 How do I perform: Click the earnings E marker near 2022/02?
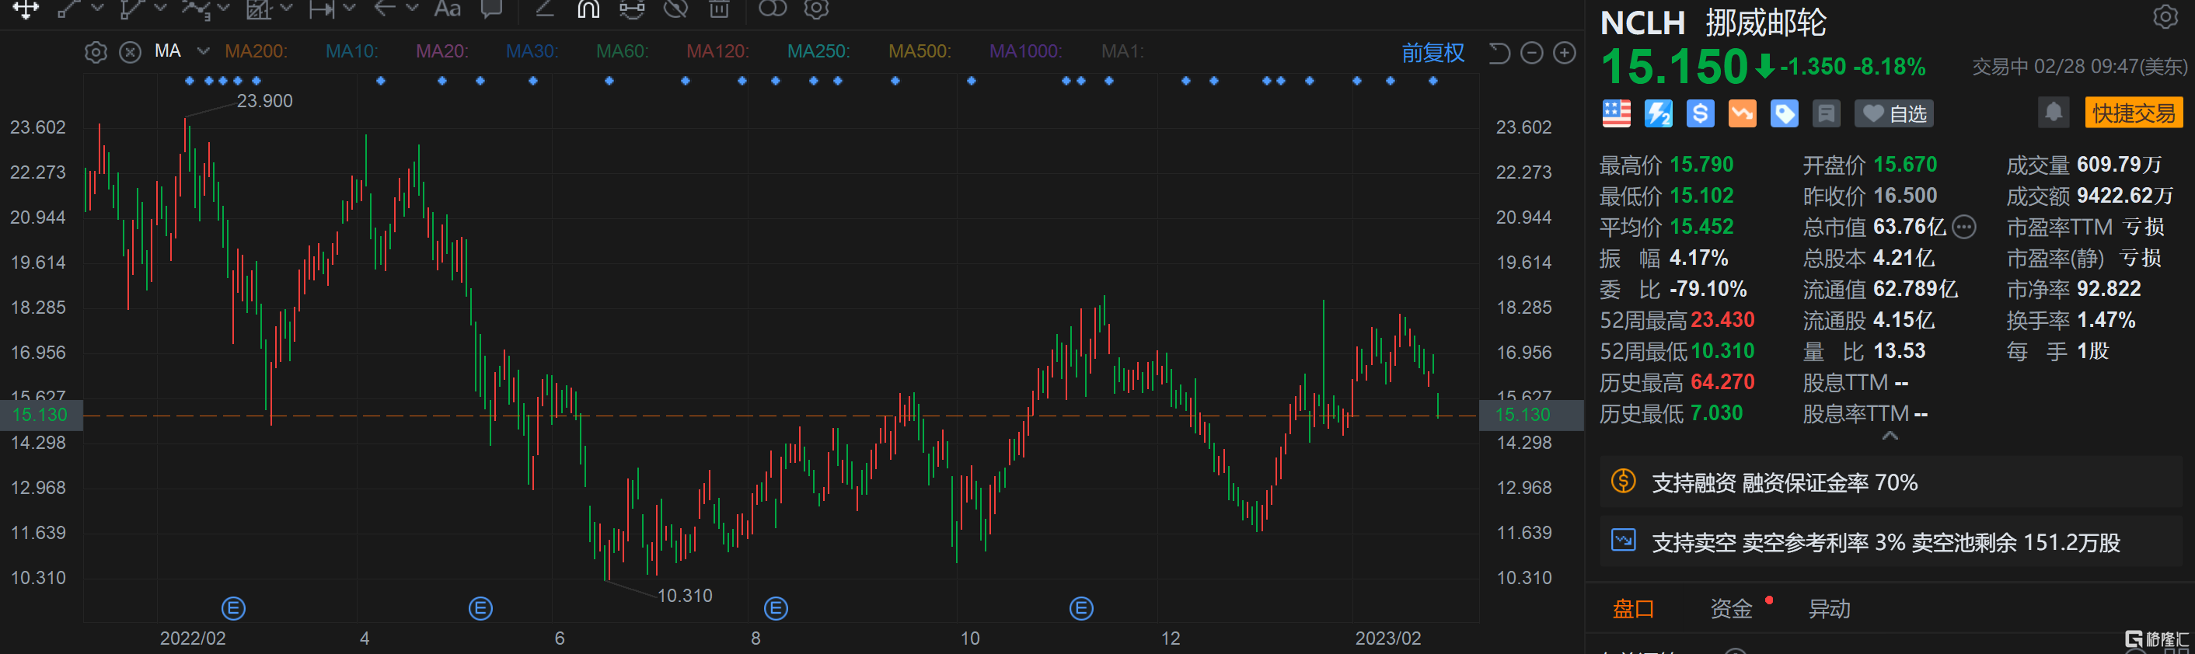pyautogui.click(x=232, y=609)
